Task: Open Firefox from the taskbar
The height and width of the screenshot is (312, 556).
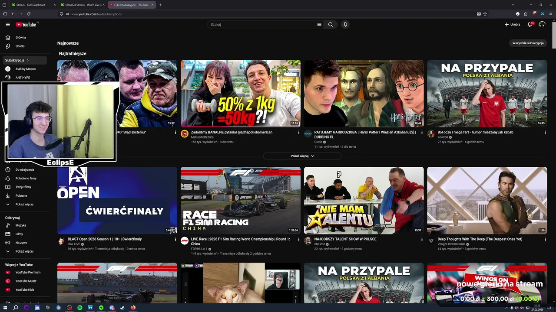Action: pyautogui.click(x=133, y=308)
